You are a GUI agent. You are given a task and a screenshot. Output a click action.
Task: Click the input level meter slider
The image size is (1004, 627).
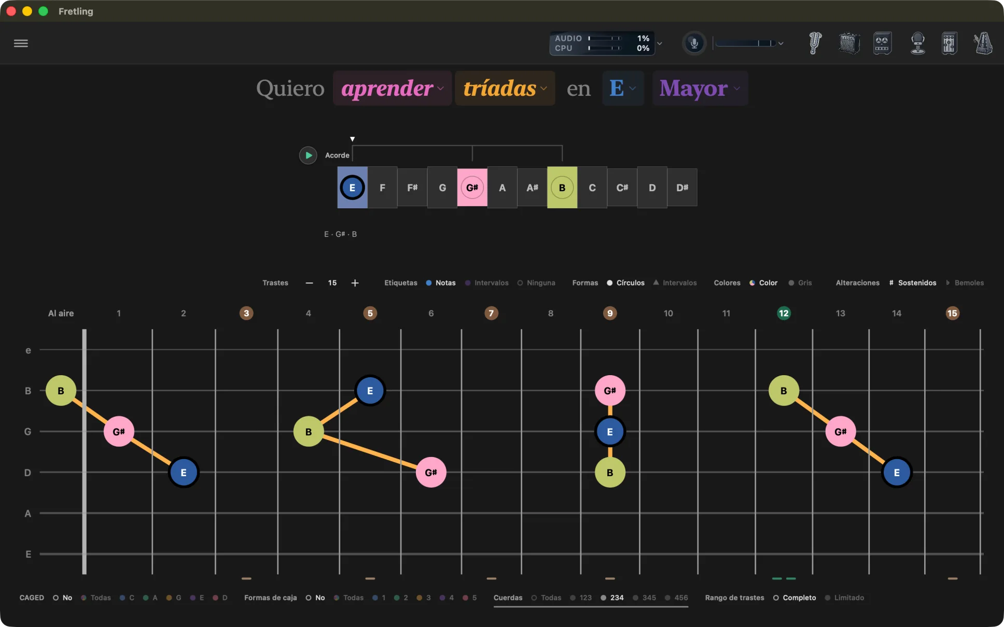746,43
